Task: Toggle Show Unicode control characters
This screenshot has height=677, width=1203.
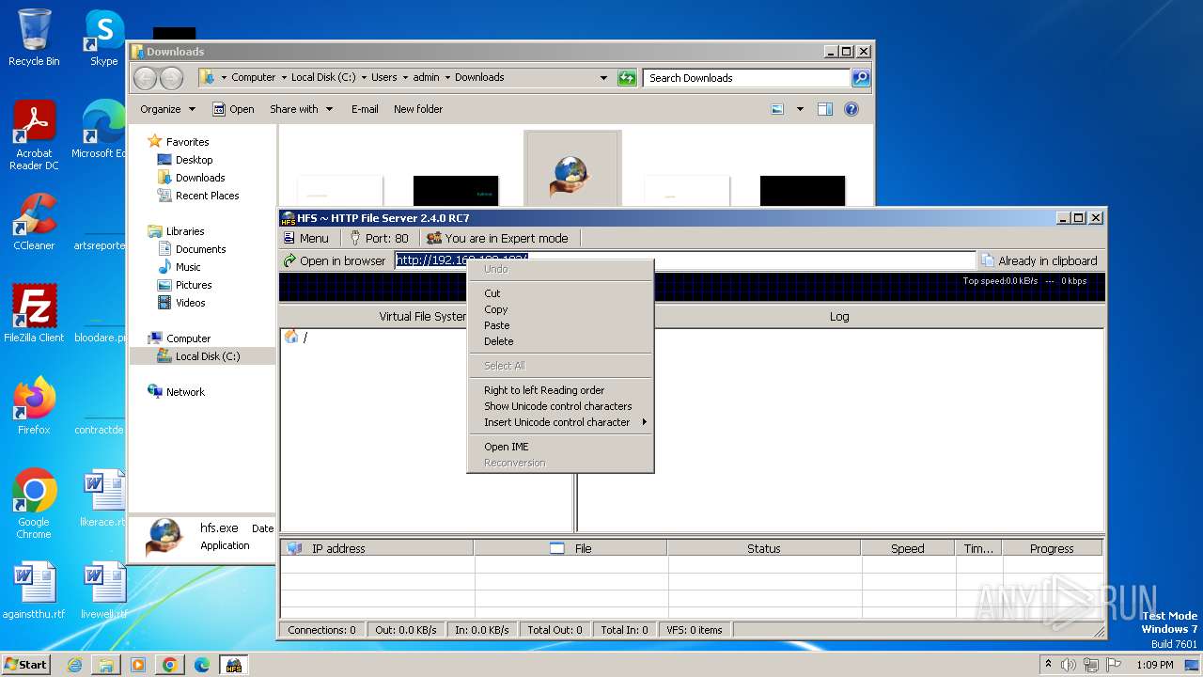Action: [x=560, y=406]
